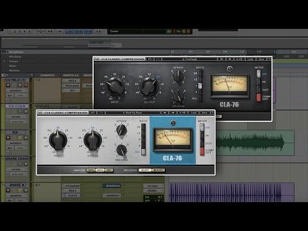Open the preset name field in silver CLA-76
This screenshot has width=308, height=231.
tap(133, 113)
